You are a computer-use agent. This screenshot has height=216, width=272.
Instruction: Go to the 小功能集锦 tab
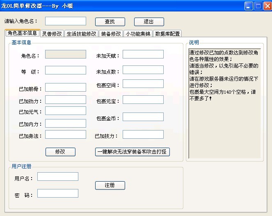138,34
